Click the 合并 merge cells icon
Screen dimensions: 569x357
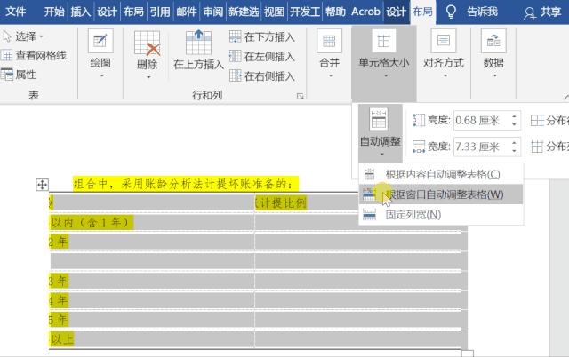pyautogui.click(x=329, y=41)
